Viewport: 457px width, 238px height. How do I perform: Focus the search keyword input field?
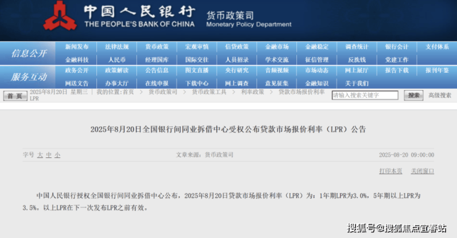pyautogui.click(x=365, y=95)
